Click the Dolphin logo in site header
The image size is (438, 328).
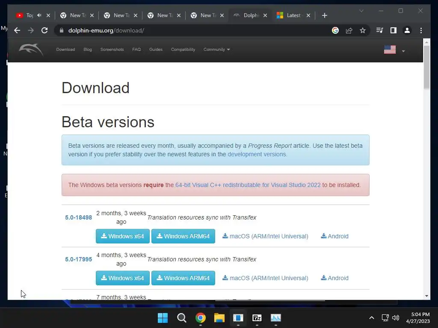click(31, 50)
